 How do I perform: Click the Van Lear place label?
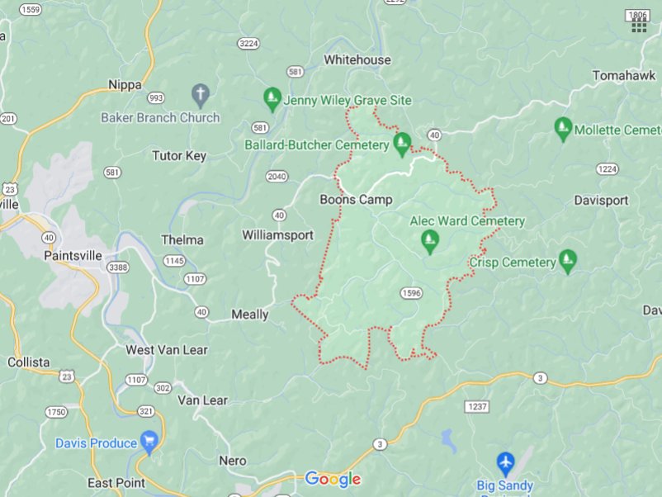(x=202, y=400)
